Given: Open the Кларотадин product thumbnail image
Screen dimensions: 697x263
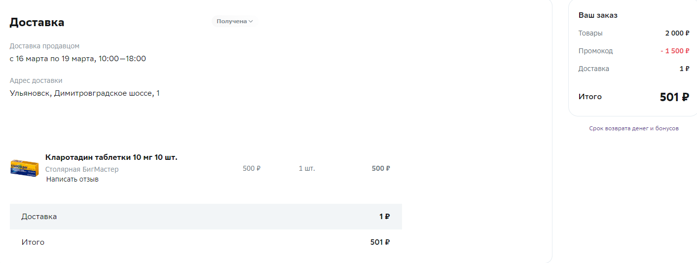Looking at the screenshot, I should (25, 168).
